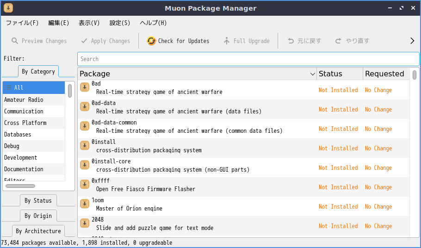Open the ファイル(F) menu
The width and height of the screenshot is (421, 248).
pyautogui.click(x=22, y=23)
